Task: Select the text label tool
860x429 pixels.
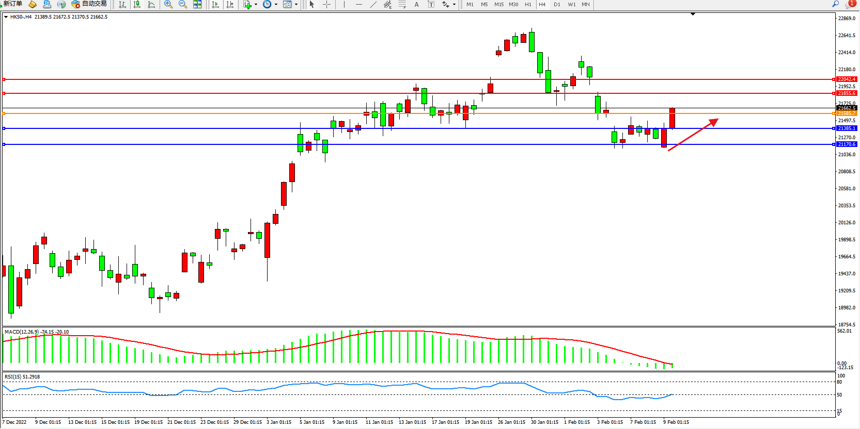Action: (x=416, y=5)
